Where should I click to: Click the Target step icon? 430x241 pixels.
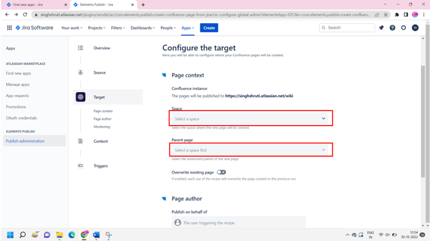[80, 97]
